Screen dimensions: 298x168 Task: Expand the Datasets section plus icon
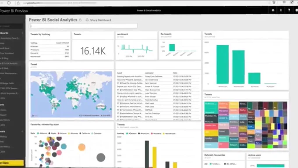pos(22,132)
